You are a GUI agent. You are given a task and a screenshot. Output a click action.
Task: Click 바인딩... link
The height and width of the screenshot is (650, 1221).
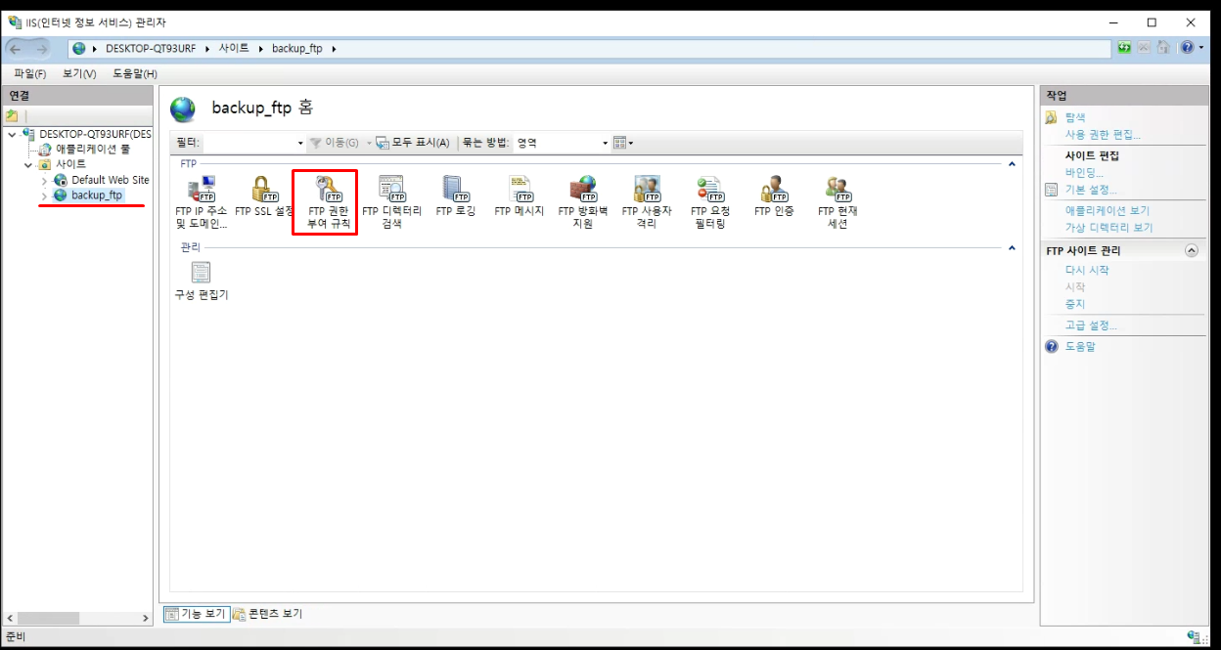pyautogui.click(x=1084, y=173)
